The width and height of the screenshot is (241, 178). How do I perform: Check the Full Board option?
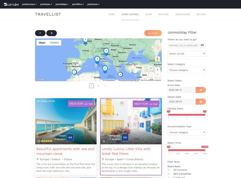point(168,177)
